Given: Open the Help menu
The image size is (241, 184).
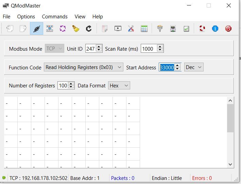Looking at the screenshot, I should (98, 16).
